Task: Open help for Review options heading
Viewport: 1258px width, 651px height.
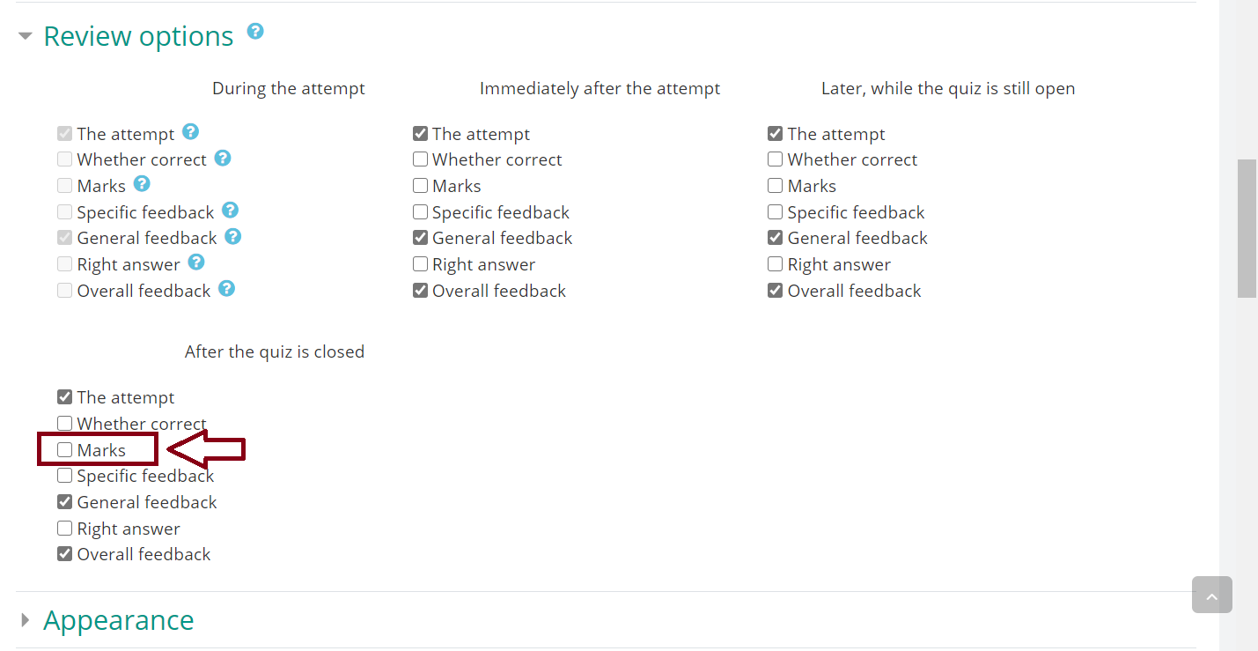Action: pos(255,32)
